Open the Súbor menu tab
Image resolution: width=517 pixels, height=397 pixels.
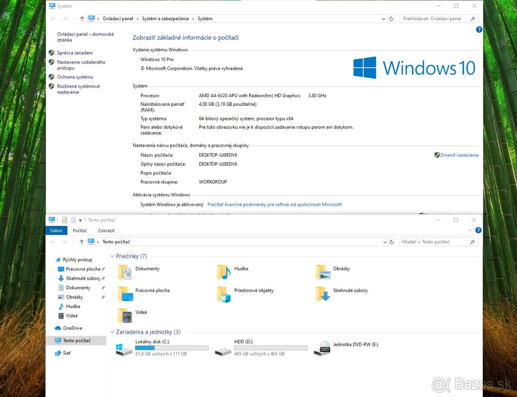pos(56,231)
